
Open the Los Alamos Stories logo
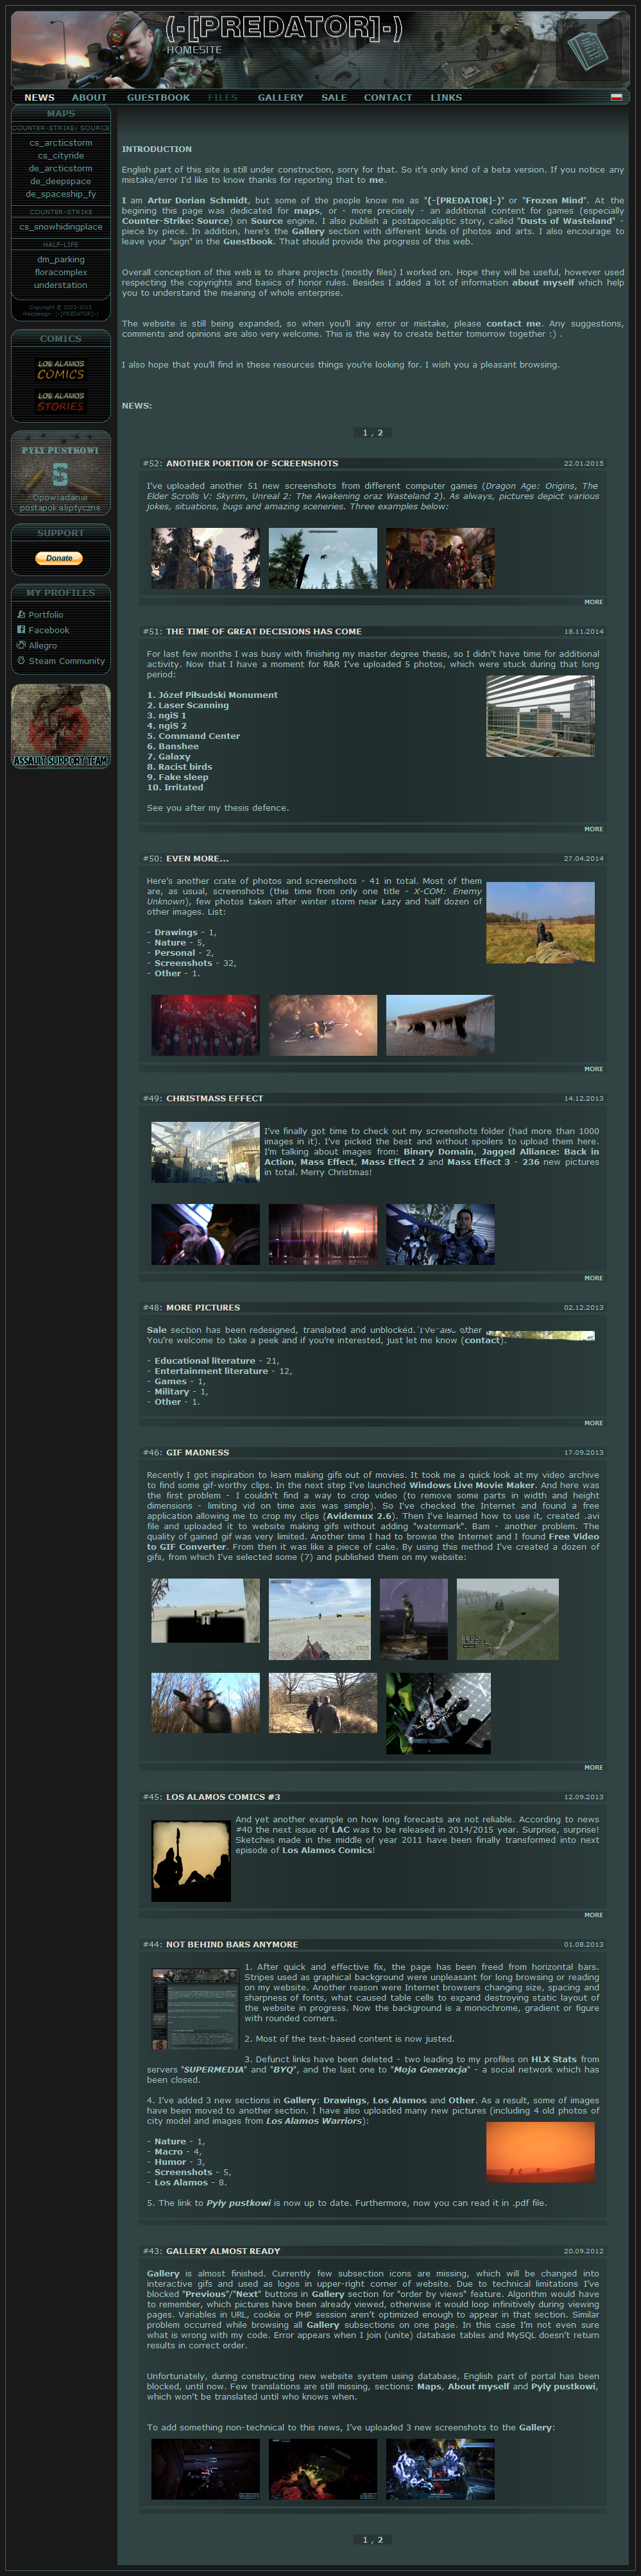[x=61, y=402]
